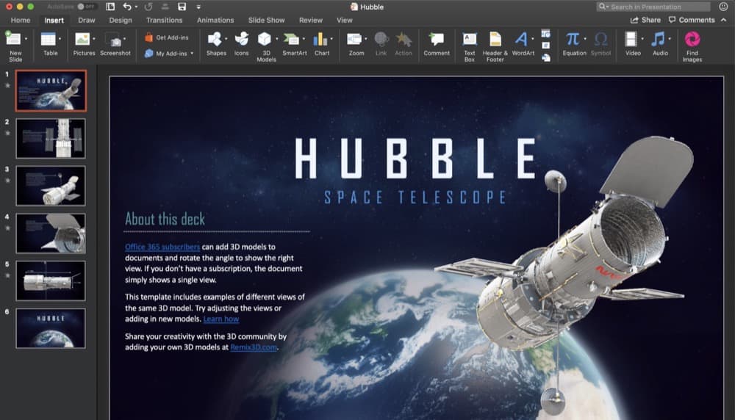Insert 3D Models
735x420 pixels.
265,40
